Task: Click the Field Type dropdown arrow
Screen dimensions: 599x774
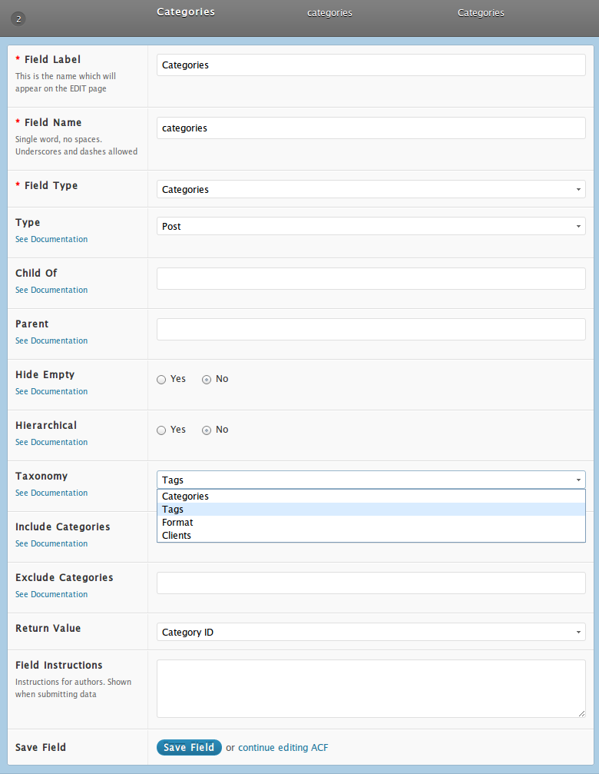Action: coord(578,190)
